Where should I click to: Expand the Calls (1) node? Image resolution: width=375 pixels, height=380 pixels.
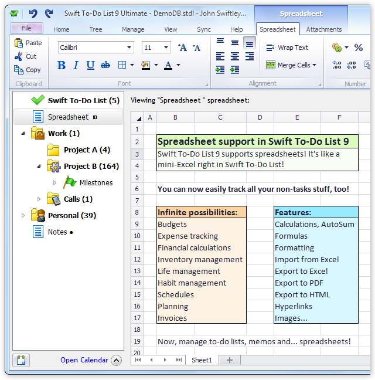point(39,199)
